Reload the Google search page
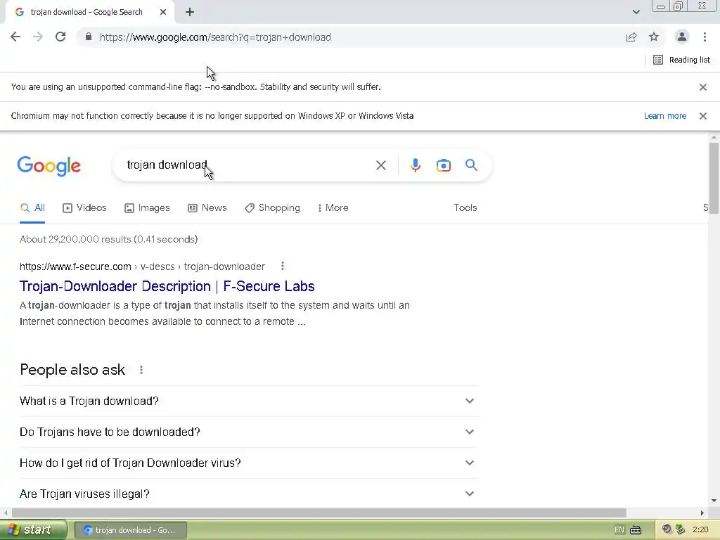The height and width of the screenshot is (540, 720). pos(60,37)
